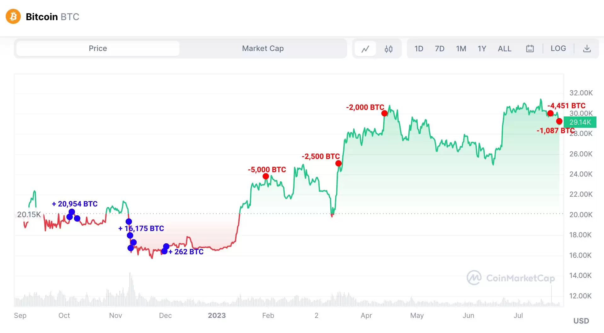
Task: Set time range to 1M
Action: point(461,49)
